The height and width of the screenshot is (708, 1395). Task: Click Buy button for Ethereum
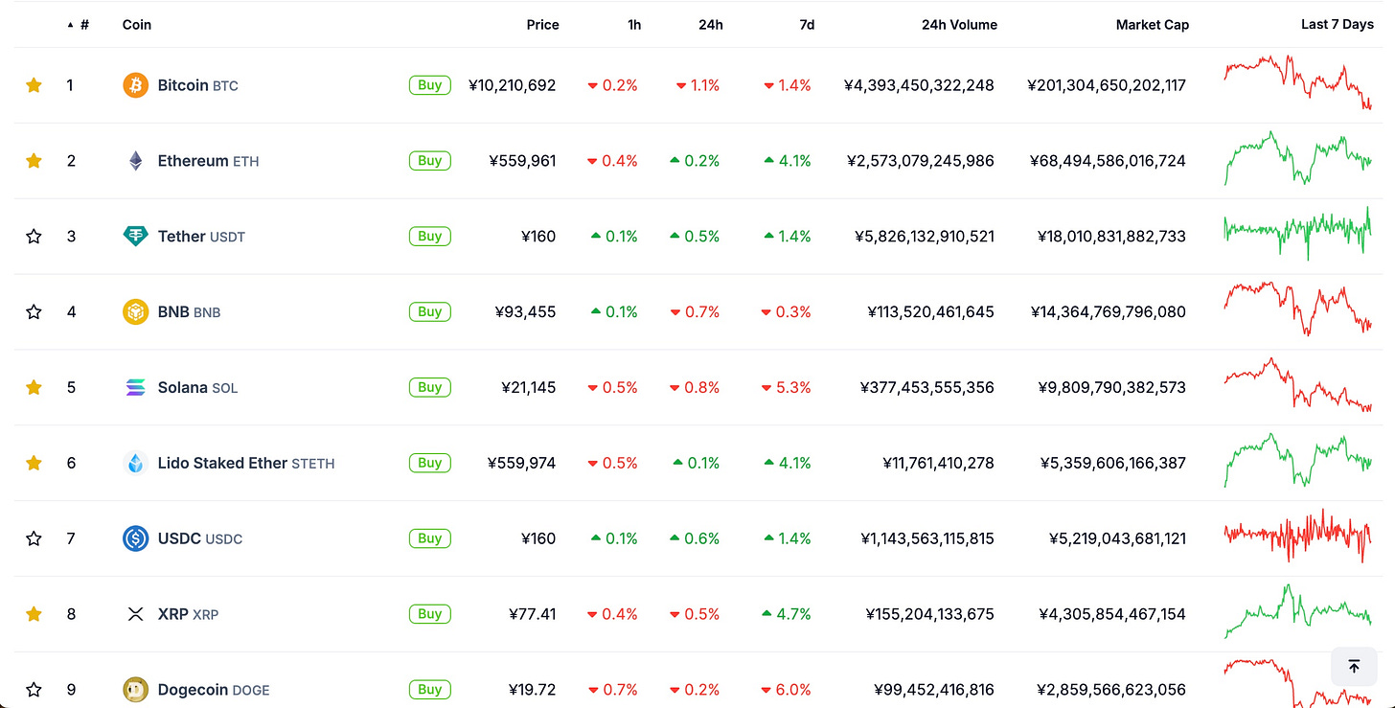[x=430, y=161]
